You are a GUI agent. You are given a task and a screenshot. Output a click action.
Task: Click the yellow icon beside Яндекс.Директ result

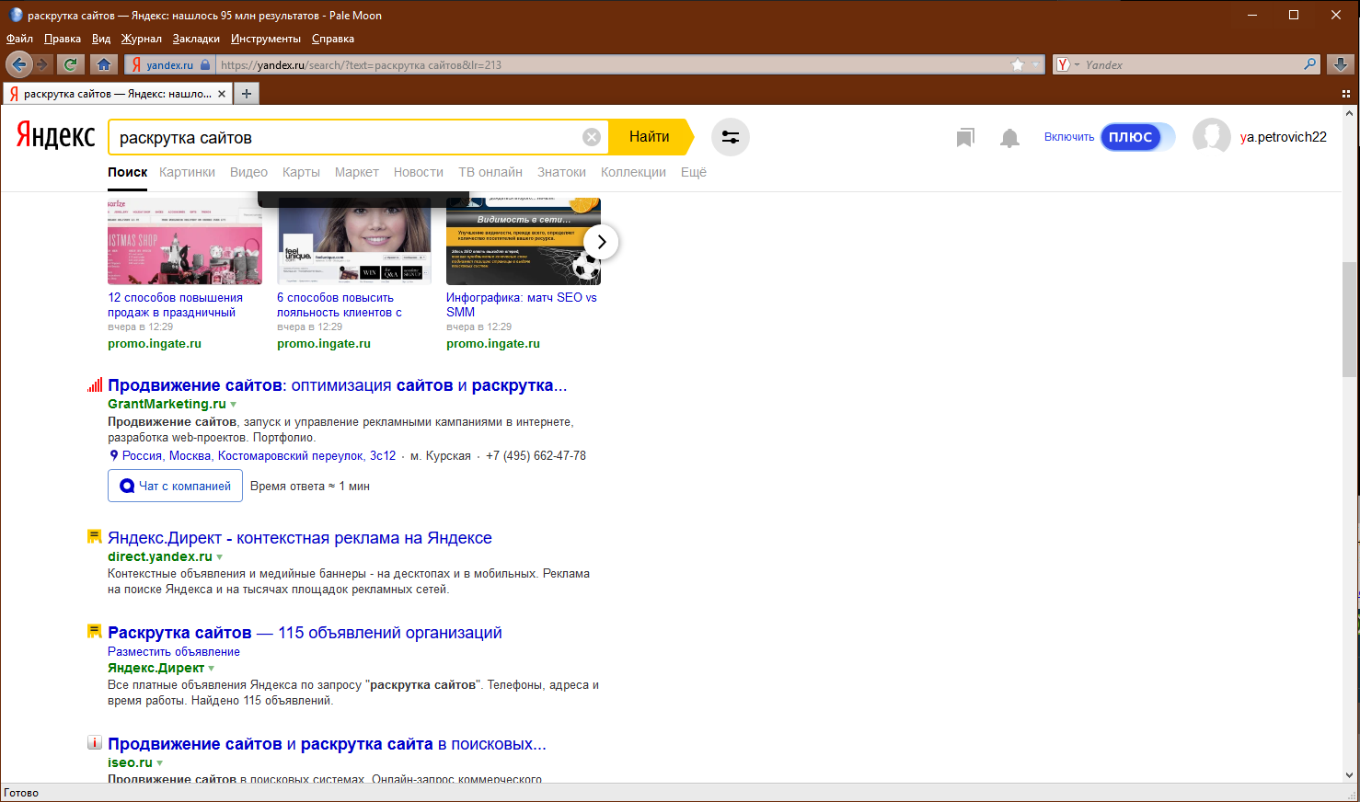(94, 536)
